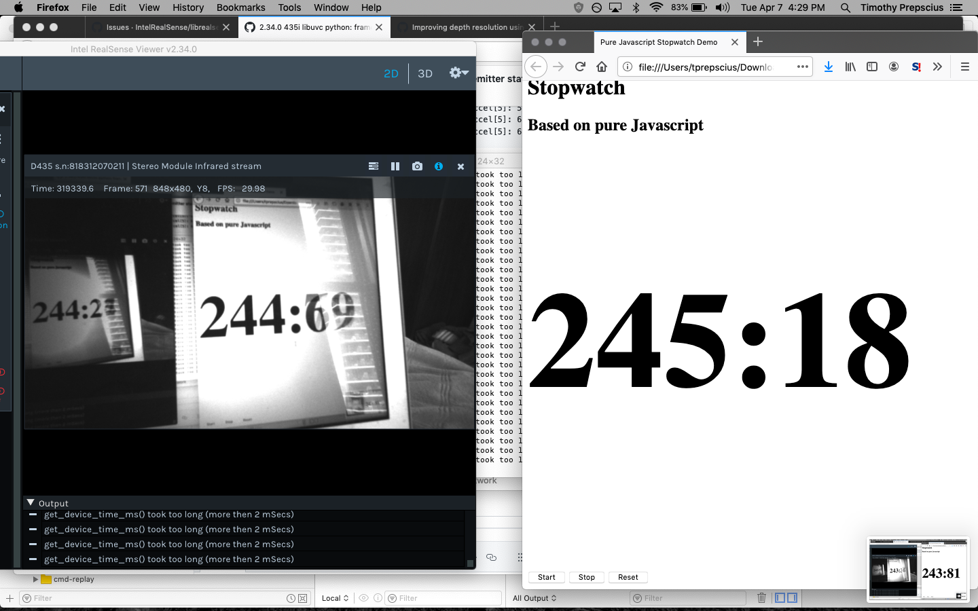Image resolution: width=978 pixels, height=611 pixels.
Task: Switch to the Pure Javascript Stopwatch Demo tab
Action: (x=657, y=42)
